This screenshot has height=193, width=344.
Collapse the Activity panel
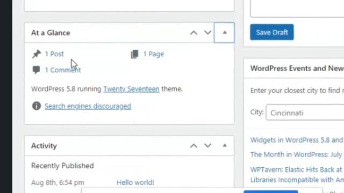tap(225, 145)
